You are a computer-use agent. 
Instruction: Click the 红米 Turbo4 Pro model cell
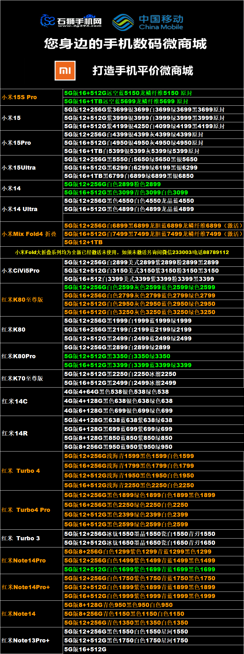click(x=32, y=510)
